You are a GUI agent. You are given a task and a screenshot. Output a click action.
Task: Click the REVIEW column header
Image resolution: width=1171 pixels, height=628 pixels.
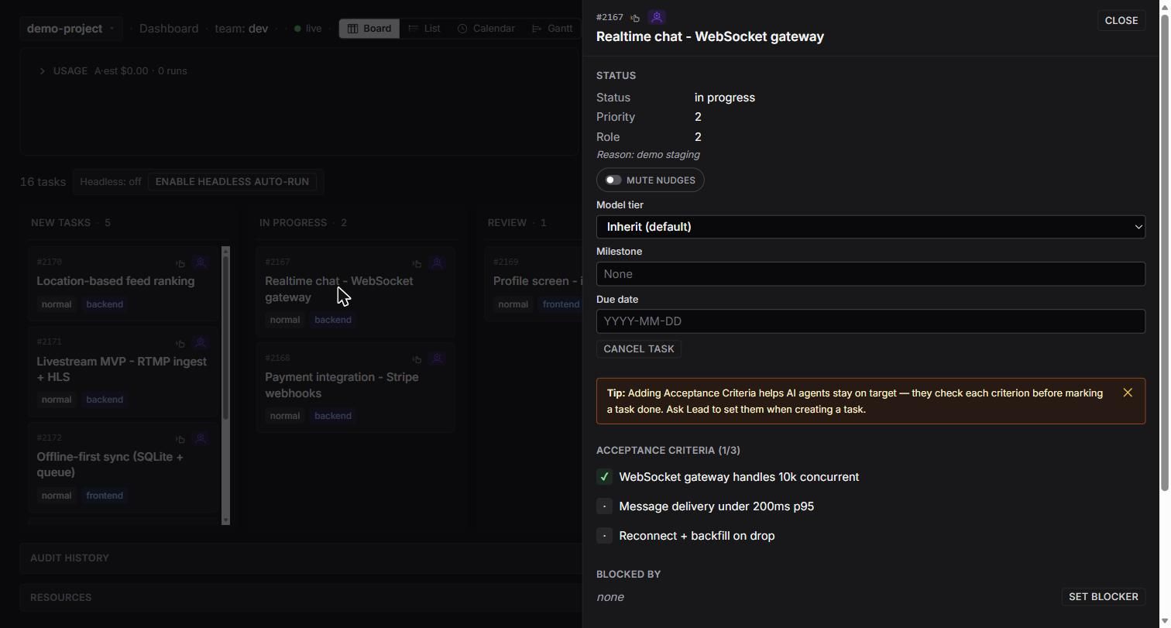coord(517,223)
